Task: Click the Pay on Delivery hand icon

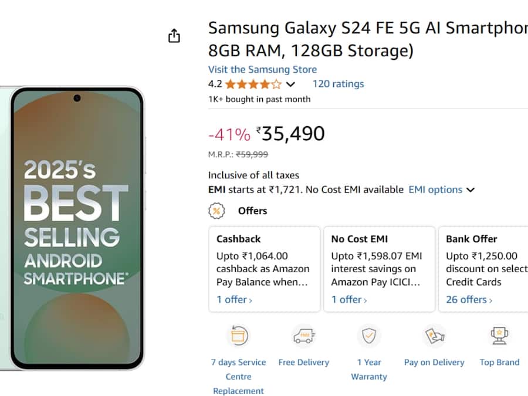Action: click(x=434, y=336)
